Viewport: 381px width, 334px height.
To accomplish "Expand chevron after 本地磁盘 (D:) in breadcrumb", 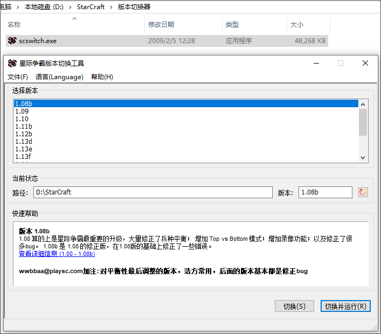I will point(70,7).
